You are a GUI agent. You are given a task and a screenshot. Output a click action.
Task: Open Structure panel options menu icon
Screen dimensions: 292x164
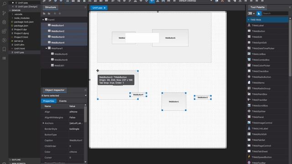pyautogui.click(x=85, y=7)
